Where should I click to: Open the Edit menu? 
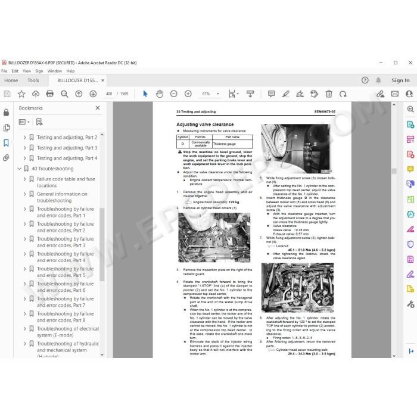click(x=15, y=71)
